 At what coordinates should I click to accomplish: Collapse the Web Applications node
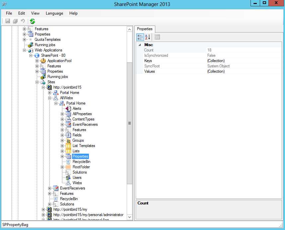24,50
